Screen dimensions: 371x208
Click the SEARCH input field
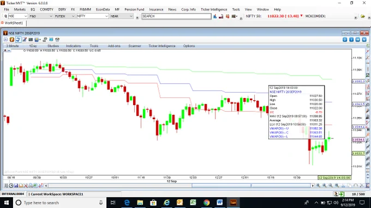(176, 16)
